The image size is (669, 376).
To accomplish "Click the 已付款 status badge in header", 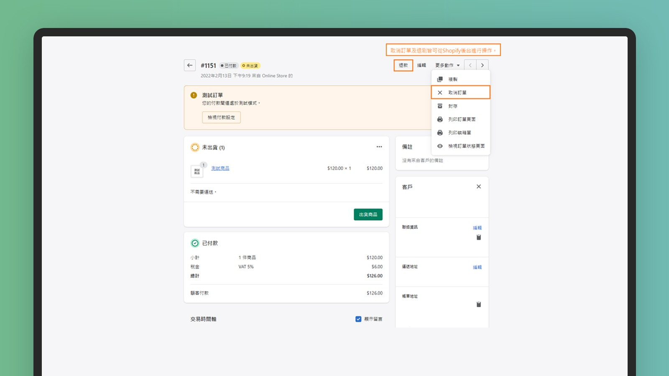I will pos(229,66).
